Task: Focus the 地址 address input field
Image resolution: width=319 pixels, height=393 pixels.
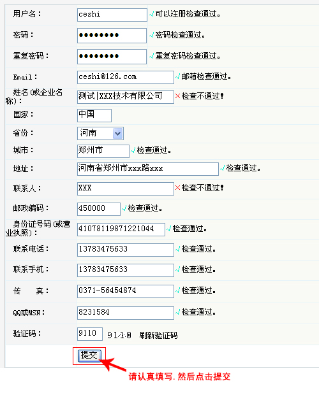Action: 148,169
